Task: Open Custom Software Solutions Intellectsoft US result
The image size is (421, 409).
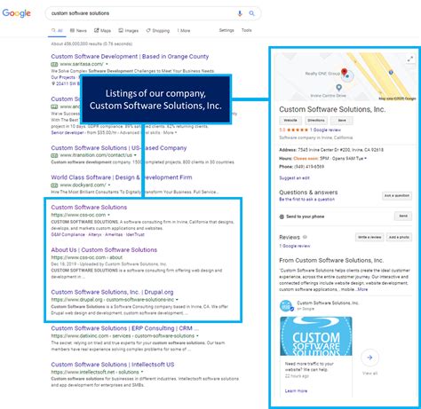Action: tap(113, 365)
